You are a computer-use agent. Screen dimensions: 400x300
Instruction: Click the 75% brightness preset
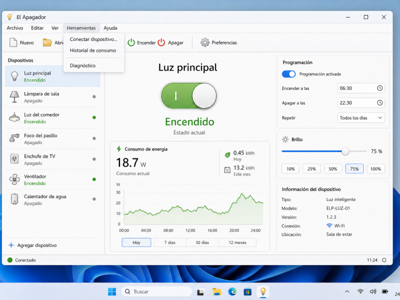[354, 169]
